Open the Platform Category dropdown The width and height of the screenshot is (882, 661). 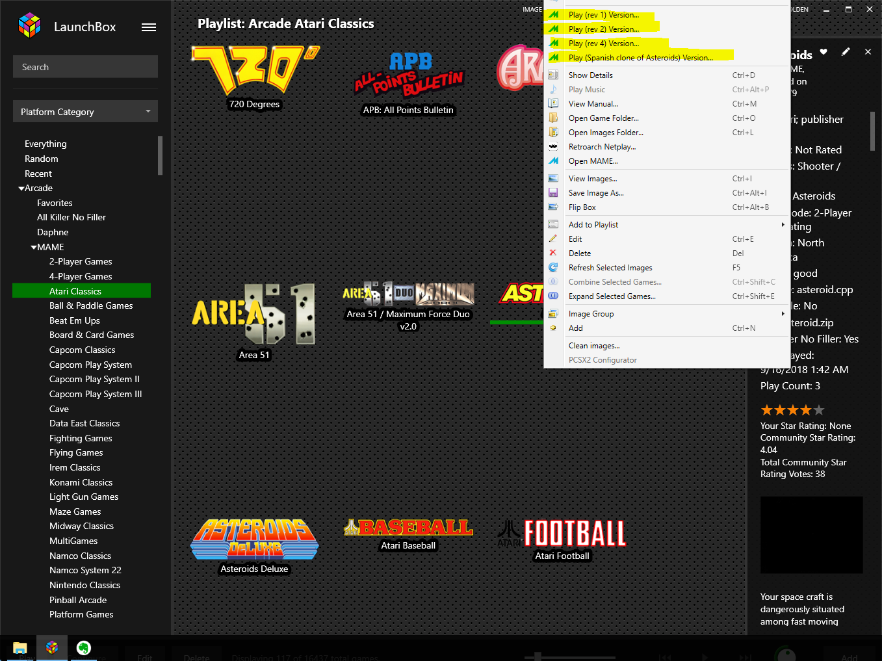[x=85, y=112]
